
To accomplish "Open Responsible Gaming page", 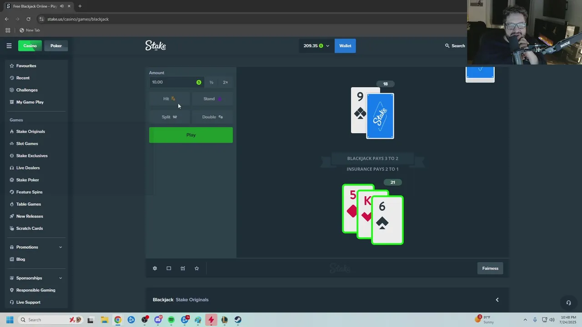I will click(36, 290).
